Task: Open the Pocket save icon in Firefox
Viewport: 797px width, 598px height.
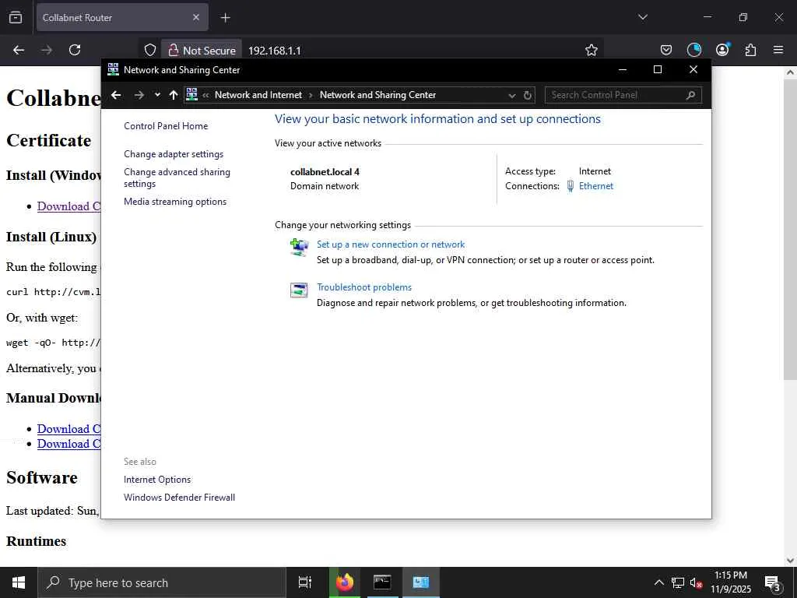Action: click(x=666, y=50)
